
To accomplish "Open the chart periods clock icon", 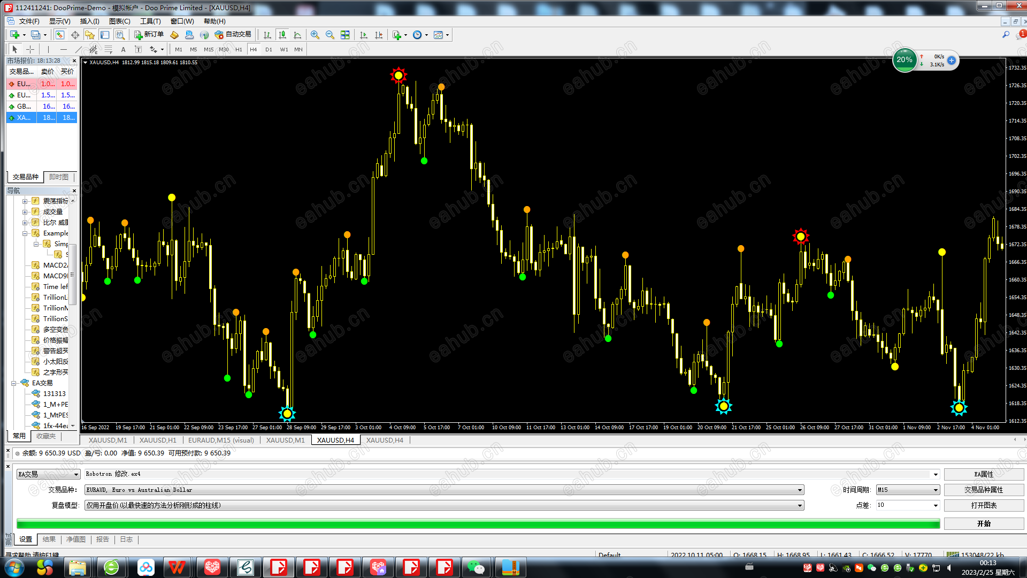I will [417, 35].
